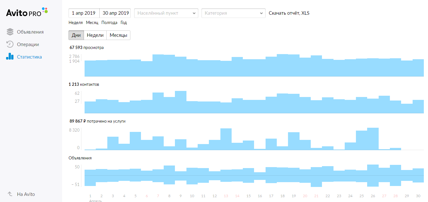Click the Статистика bar chart icon
Screen dimensions: 428x202
10,57
